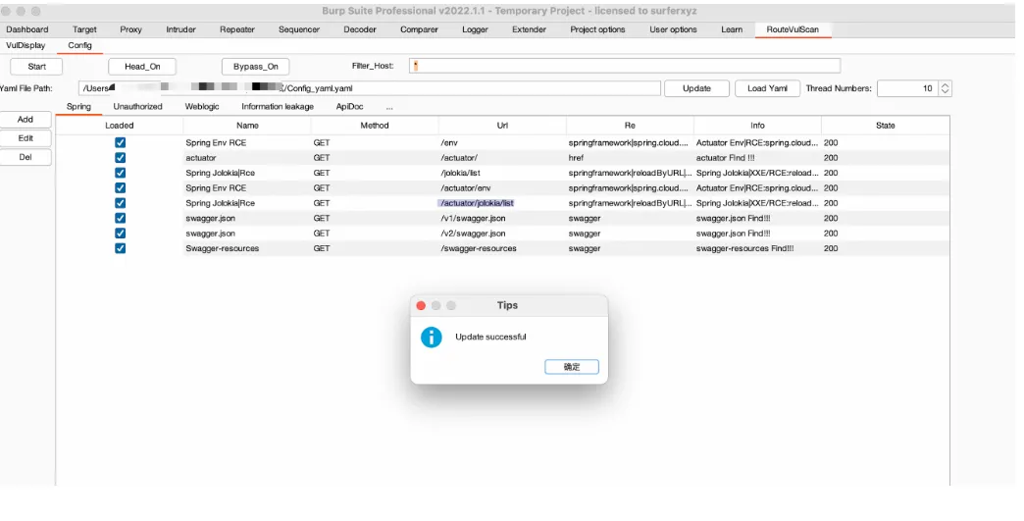Click the Add rule button
Viewport: 1024px width, 521px height.
pyautogui.click(x=26, y=120)
